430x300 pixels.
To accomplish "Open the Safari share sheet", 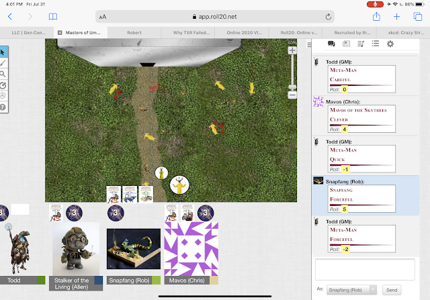I will click(376, 16).
